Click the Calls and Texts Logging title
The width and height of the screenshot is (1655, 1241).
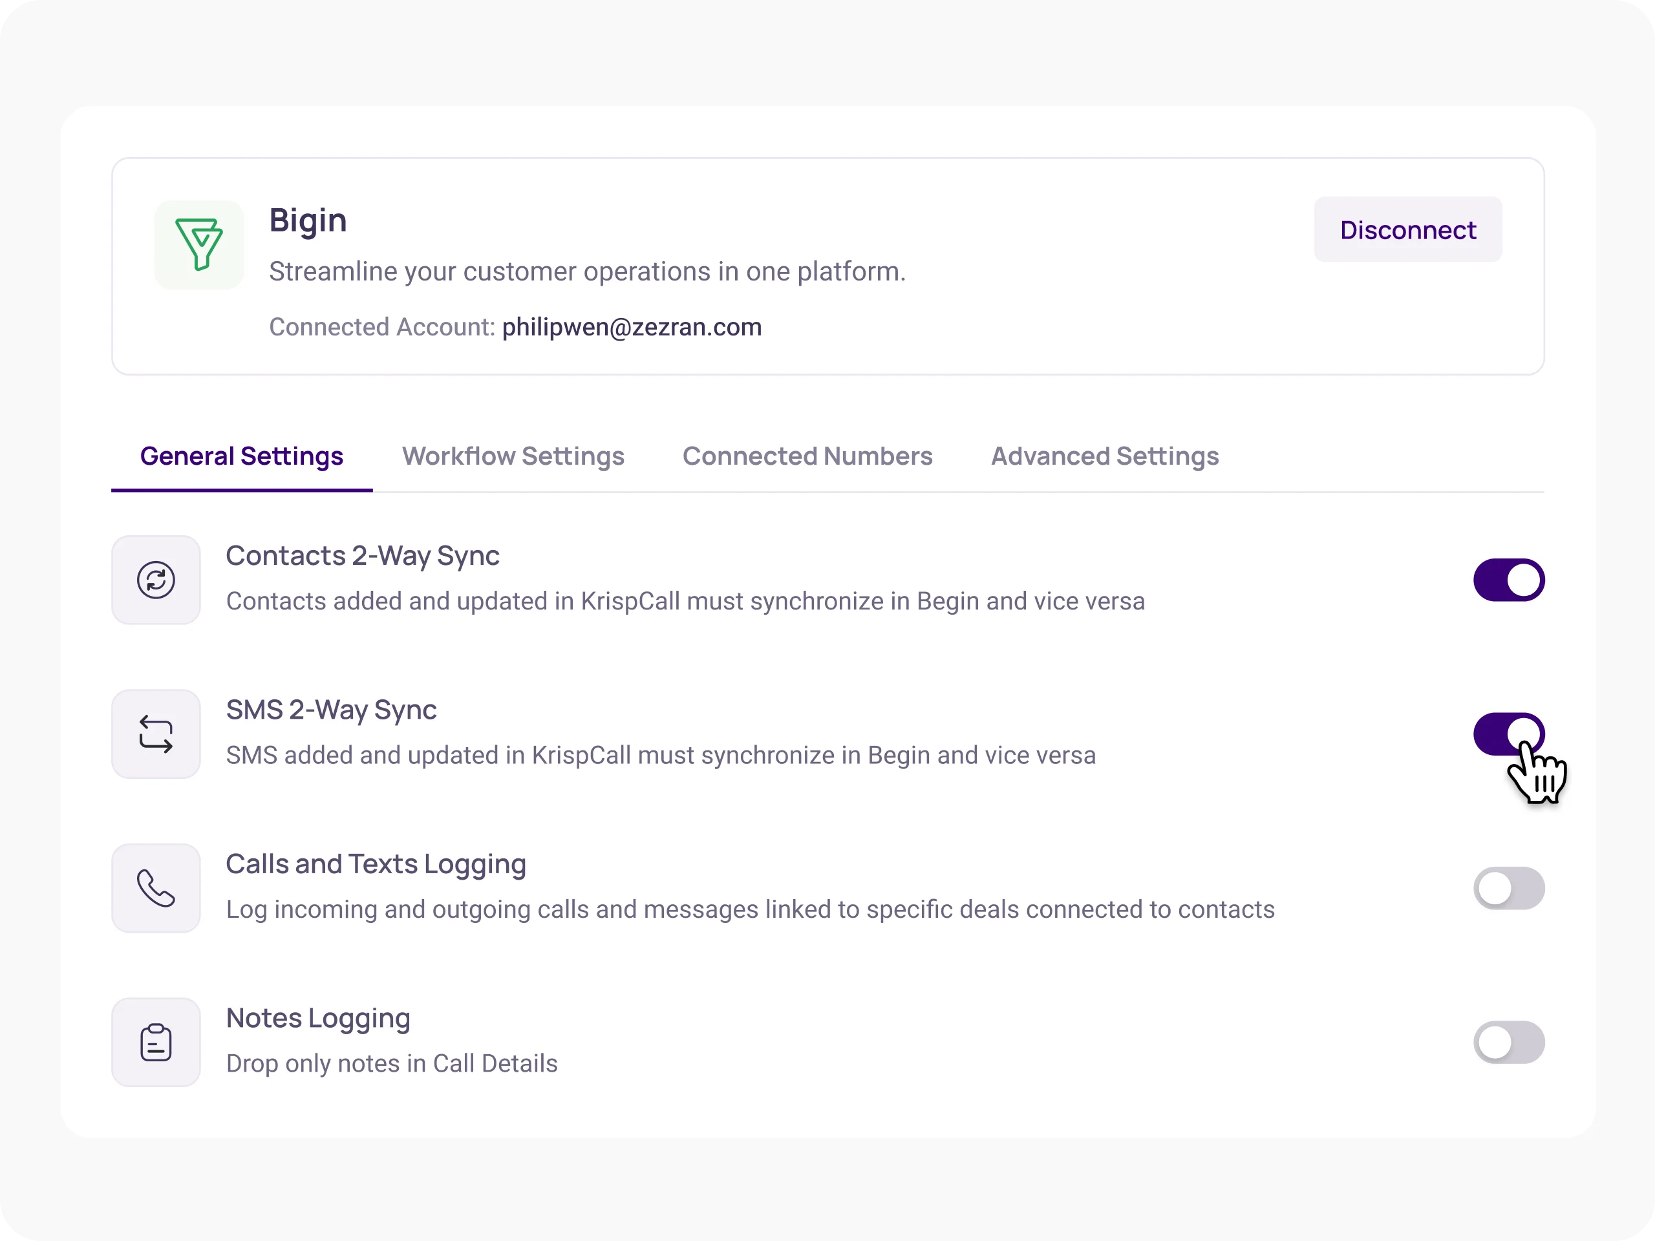376,865
